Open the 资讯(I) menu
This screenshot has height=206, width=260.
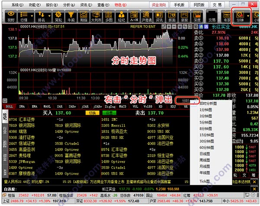86,5
